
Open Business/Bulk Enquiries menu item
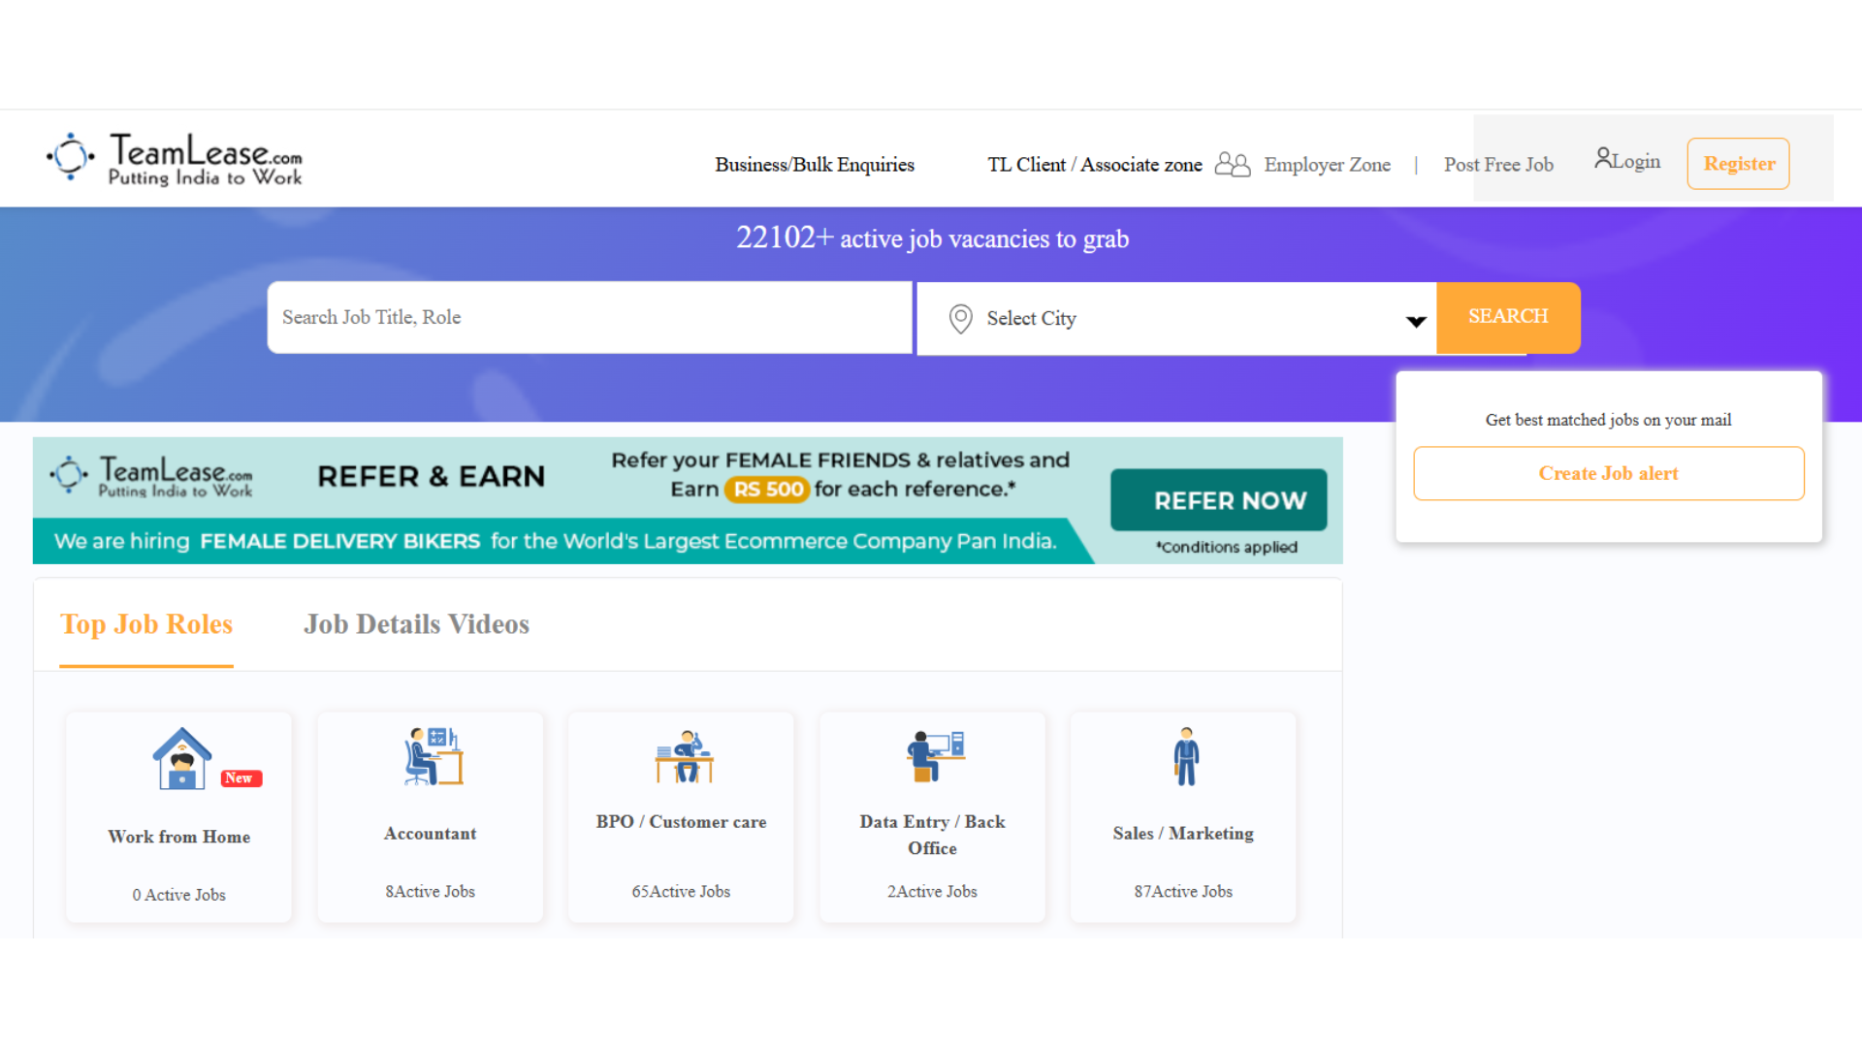point(815,165)
